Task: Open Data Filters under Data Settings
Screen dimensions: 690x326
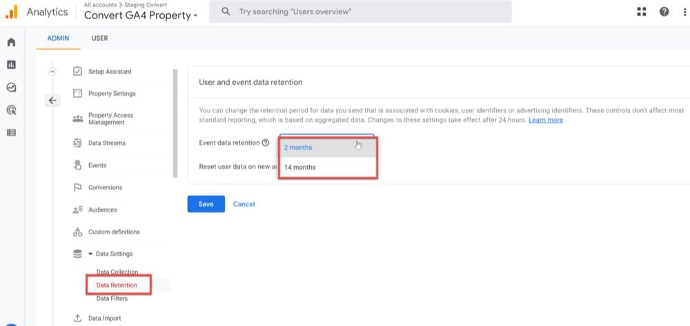Action: pos(112,298)
